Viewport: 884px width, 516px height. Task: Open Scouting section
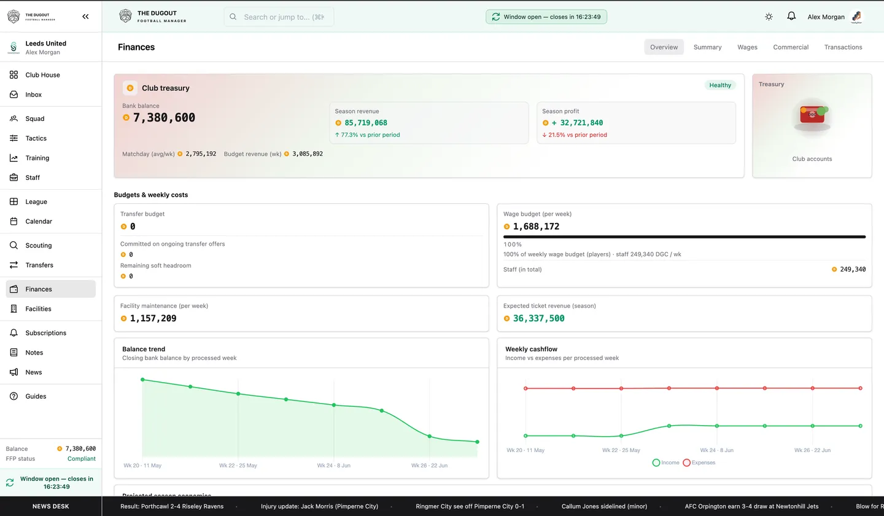(51, 245)
